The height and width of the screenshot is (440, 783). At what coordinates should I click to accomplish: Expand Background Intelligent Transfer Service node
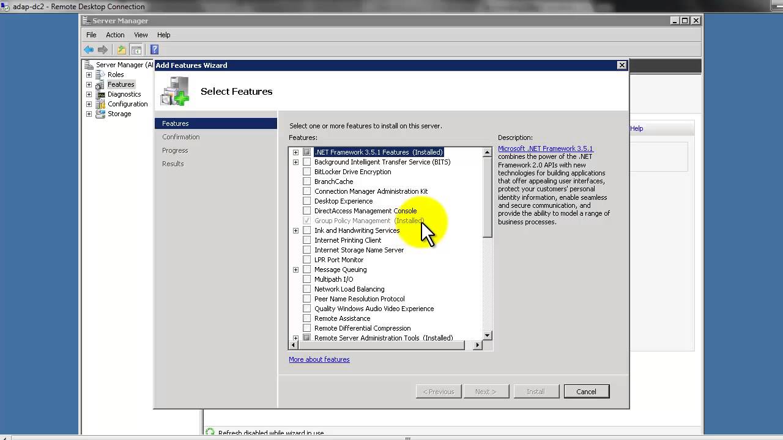tap(296, 162)
